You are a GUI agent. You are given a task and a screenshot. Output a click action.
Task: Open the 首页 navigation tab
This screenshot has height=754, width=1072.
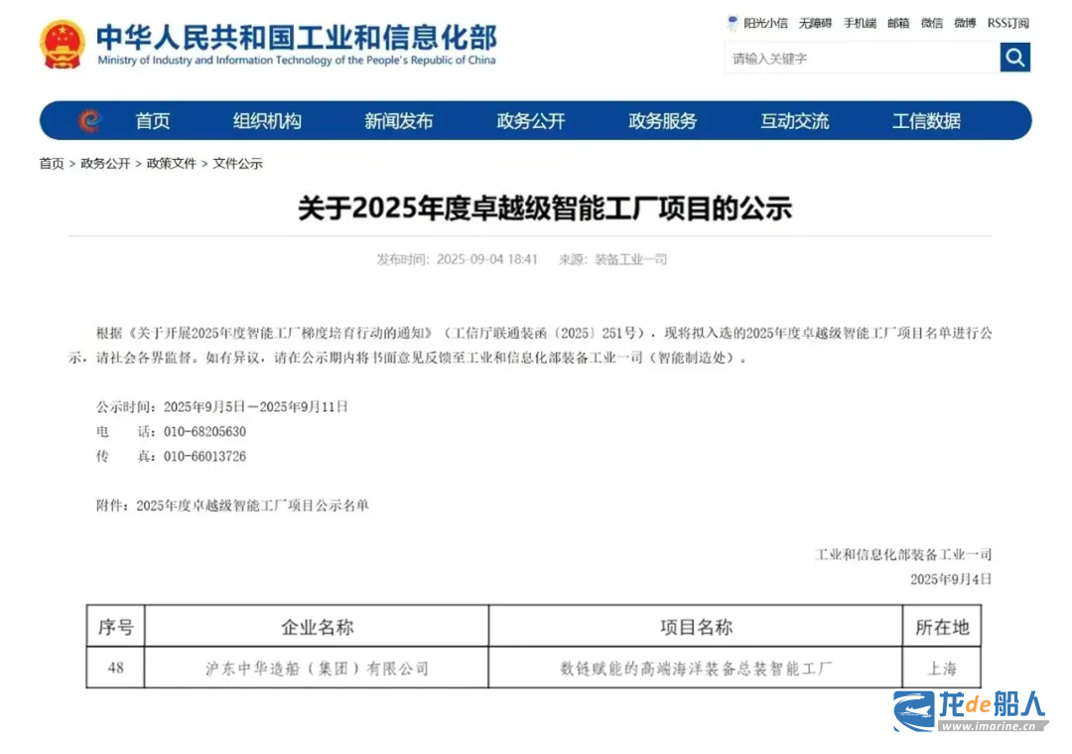click(153, 121)
